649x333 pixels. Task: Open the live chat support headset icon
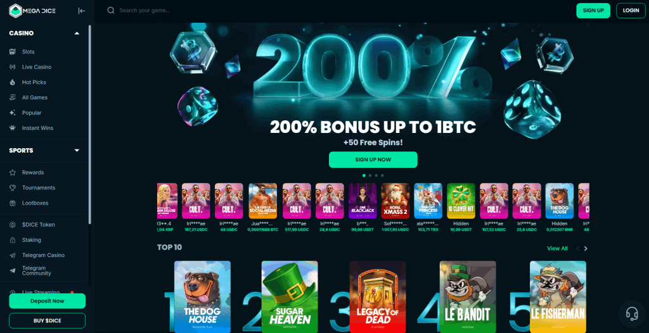(x=632, y=313)
